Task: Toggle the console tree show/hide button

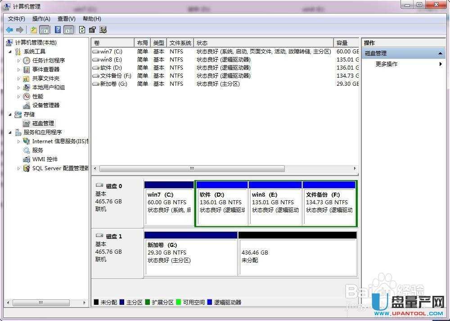Action: click(x=45, y=30)
